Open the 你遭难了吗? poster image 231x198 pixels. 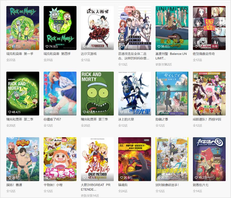tap(60, 94)
